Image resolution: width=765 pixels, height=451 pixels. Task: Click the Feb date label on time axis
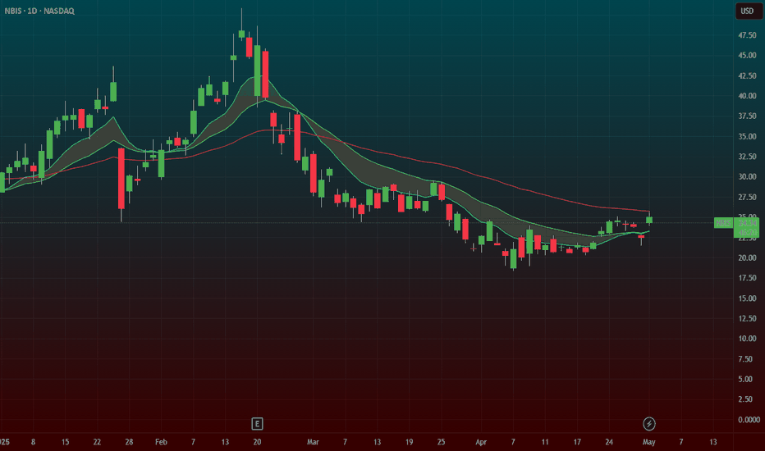(161, 442)
